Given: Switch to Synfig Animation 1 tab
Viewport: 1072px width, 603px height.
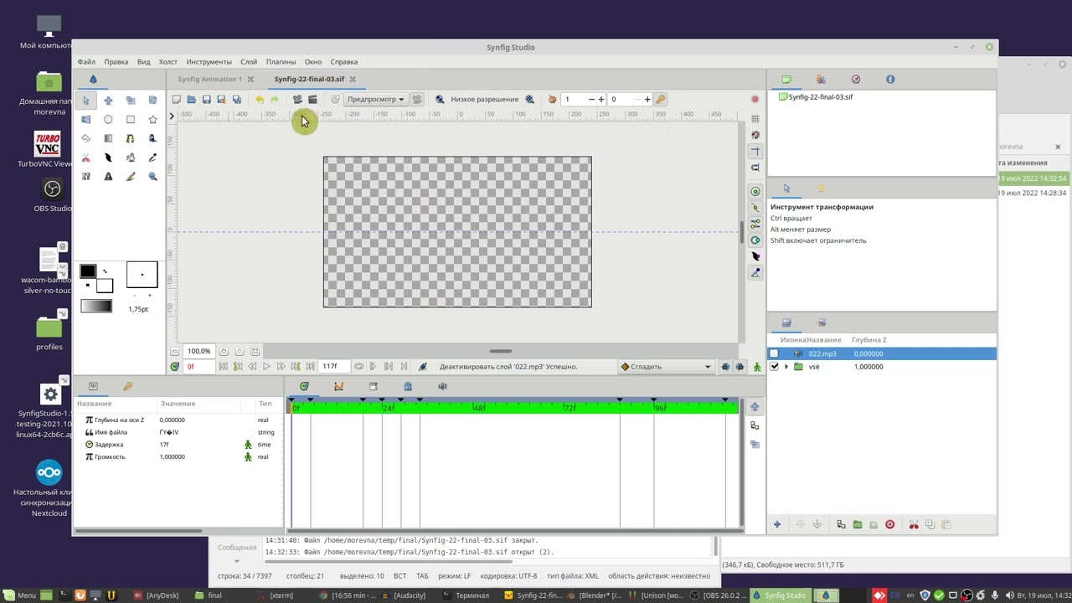Looking at the screenshot, I should coord(209,80).
